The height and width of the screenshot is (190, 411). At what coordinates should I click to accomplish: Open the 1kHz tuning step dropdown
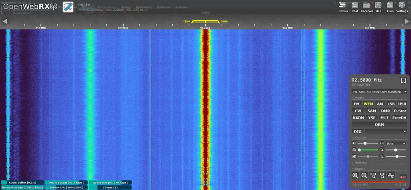[395, 143]
